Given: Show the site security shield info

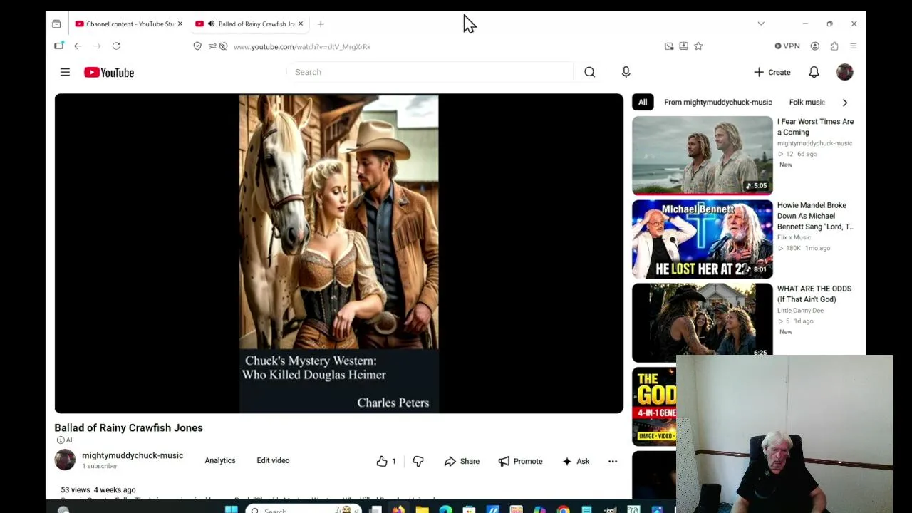Looking at the screenshot, I should point(197,46).
